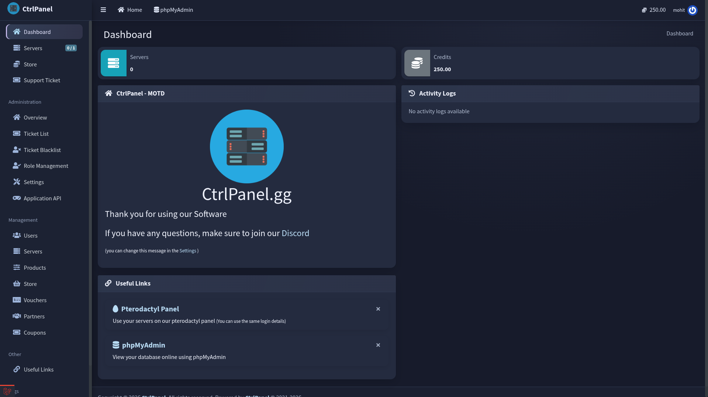
Task: Open Partners management
Action: point(44,316)
